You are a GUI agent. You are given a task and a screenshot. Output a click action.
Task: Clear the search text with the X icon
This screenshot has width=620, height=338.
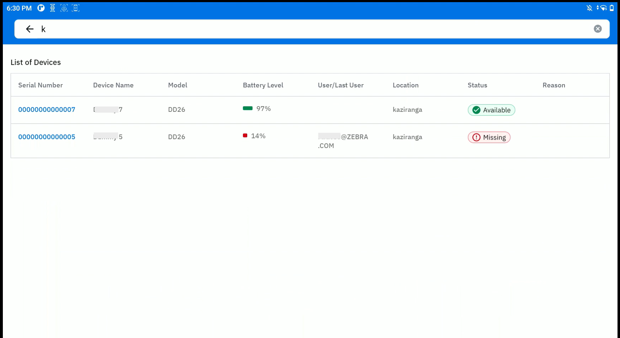598,29
